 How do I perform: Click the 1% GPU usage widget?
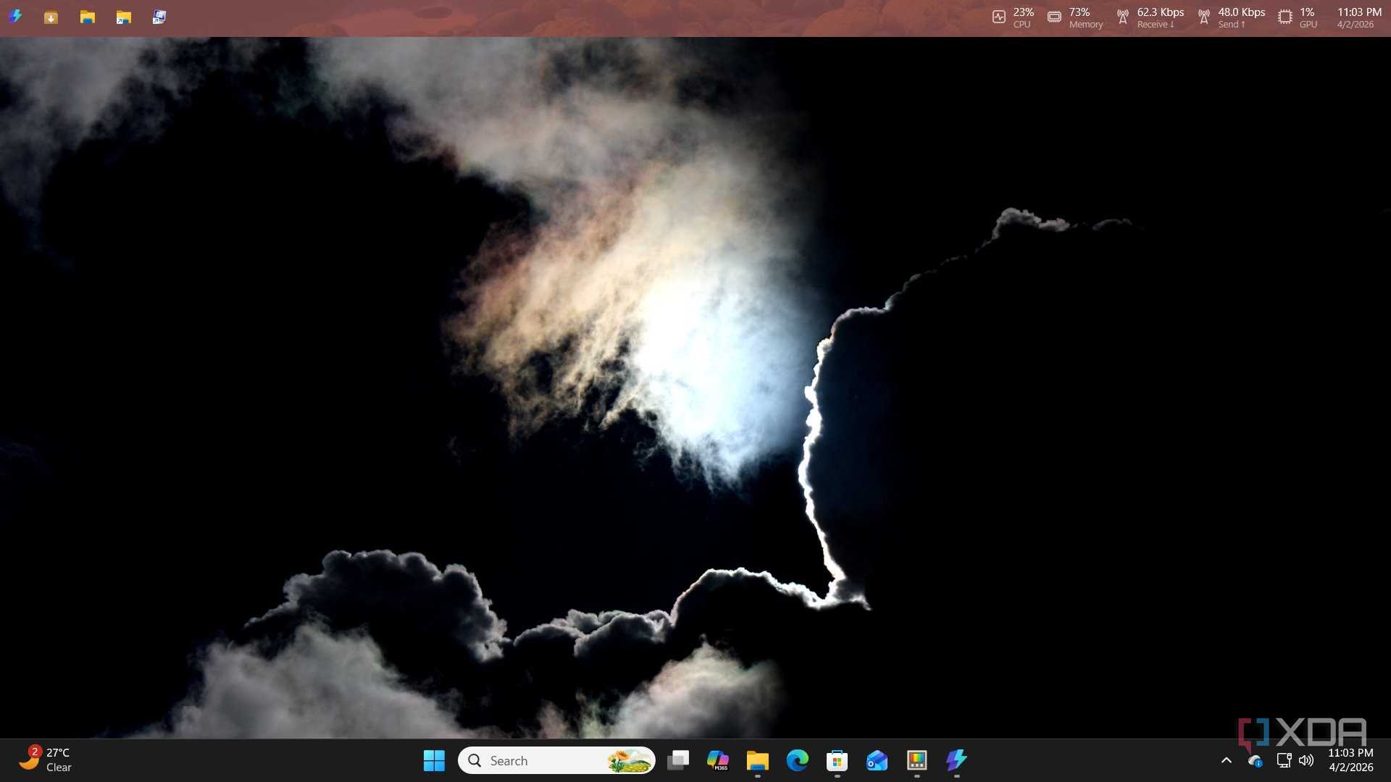(1298, 18)
